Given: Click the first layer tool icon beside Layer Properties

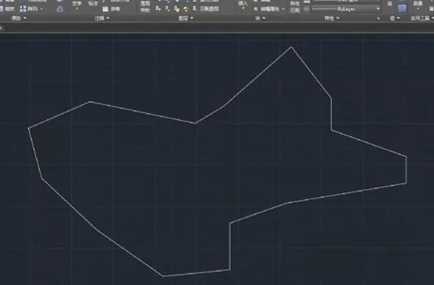Looking at the screenshot, I should click(158, 9).
